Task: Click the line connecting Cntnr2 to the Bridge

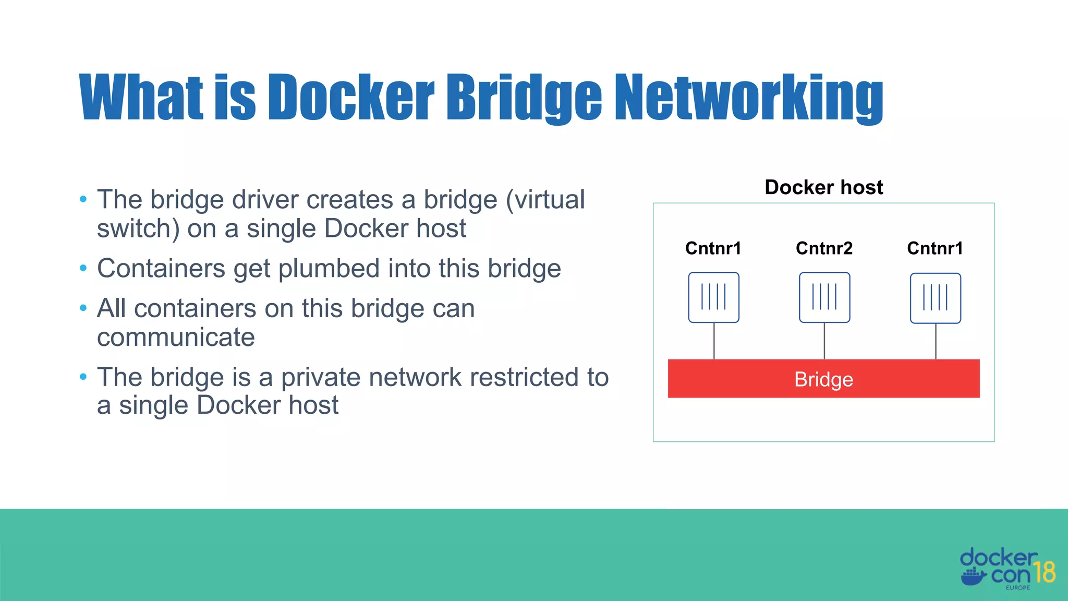Action: [x=824, y=341]
